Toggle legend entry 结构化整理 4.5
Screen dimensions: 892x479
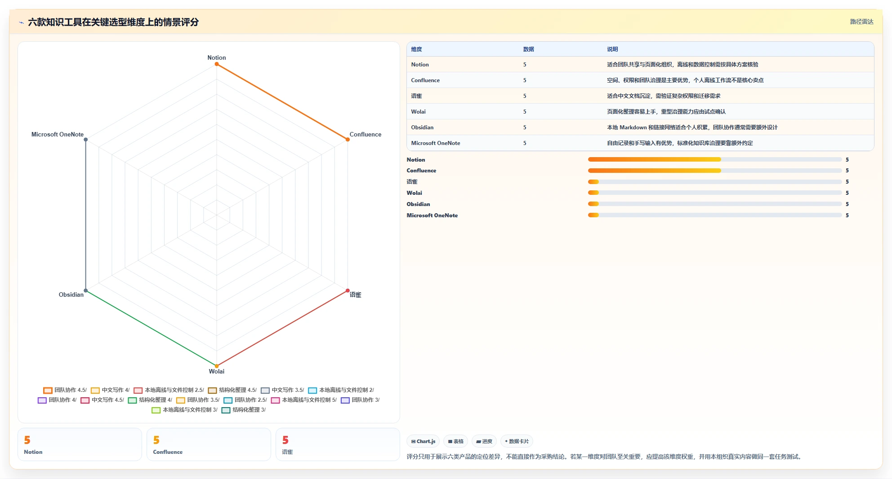coord(232,390)
